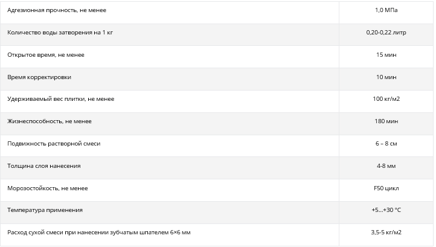The image size is (436, 247).
Task: Select the '6 – 8 см' value
Action: click(x=386, y=144)
